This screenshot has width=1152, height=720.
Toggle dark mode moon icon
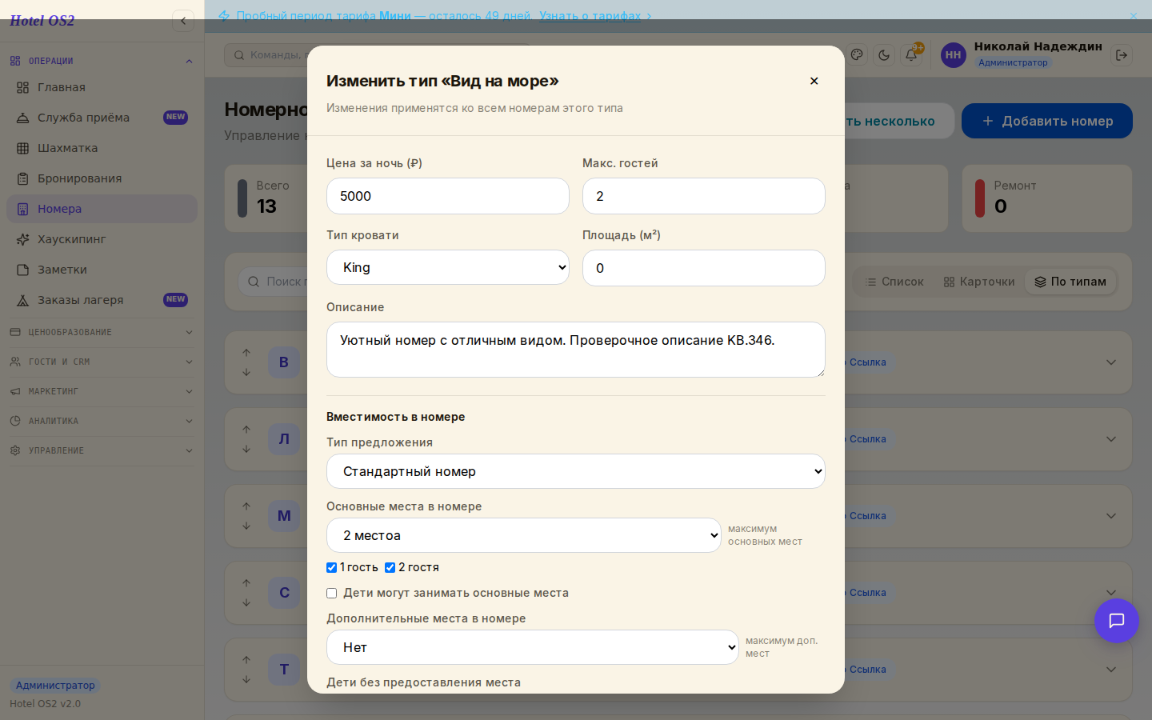(884, 55)
